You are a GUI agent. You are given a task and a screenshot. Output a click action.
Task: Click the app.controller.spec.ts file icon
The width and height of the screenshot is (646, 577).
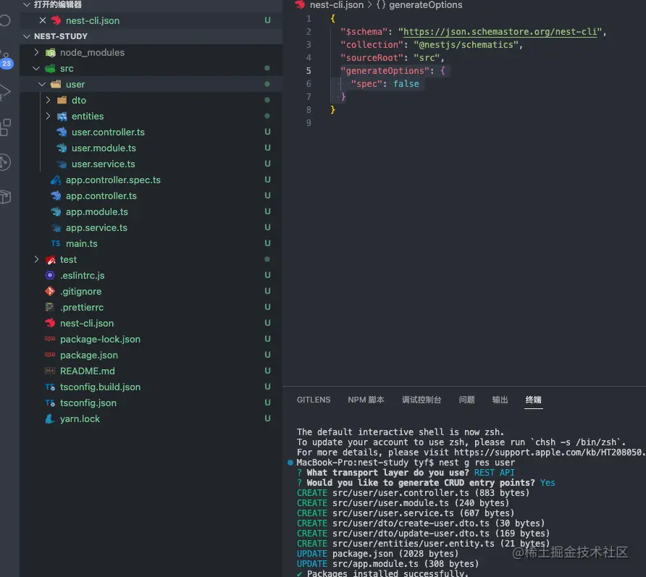56,180
